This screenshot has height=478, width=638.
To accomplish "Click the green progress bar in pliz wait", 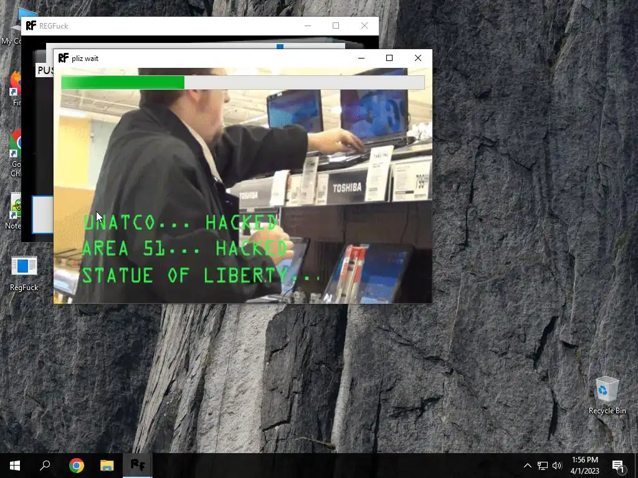I will click(x=243, y=83).
